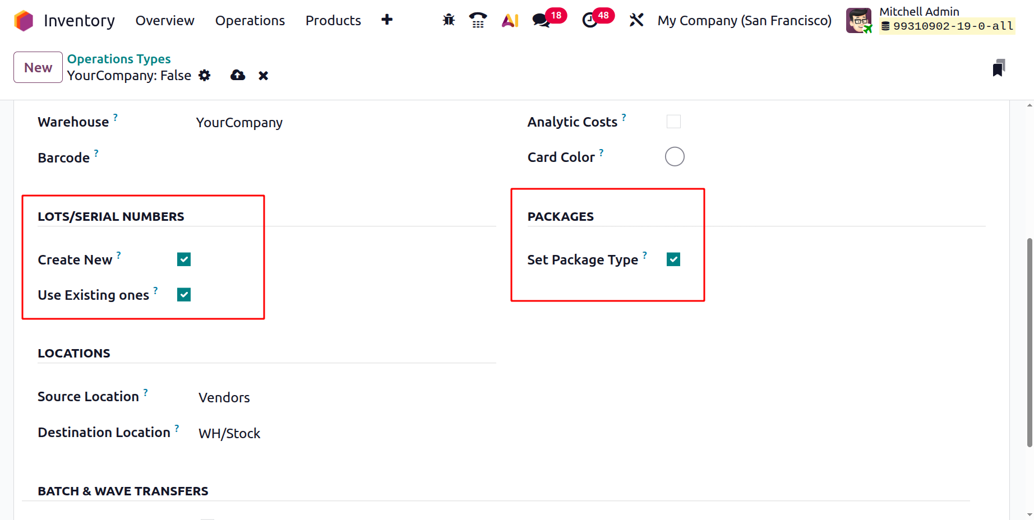Image resolution: width=1034 pixels, height=520 pixels.
Task: Save record manually via cloud icon
Action: coord(238,75)
